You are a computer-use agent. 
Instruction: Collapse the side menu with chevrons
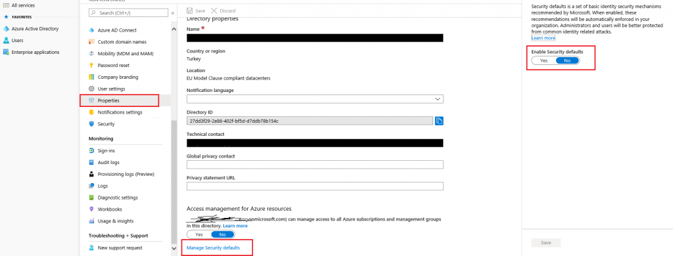click(x=173, y=13)
